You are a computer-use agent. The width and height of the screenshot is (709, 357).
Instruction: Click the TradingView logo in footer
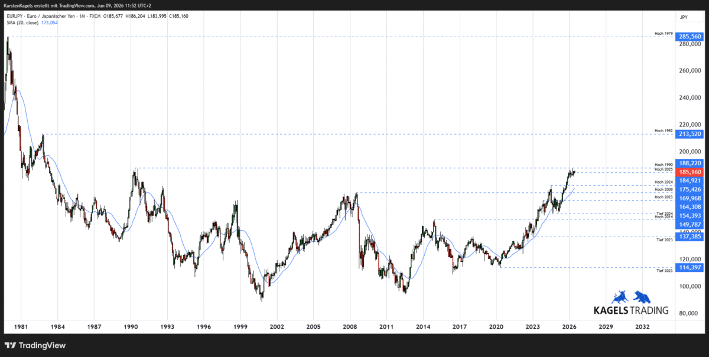click(35, 345)
